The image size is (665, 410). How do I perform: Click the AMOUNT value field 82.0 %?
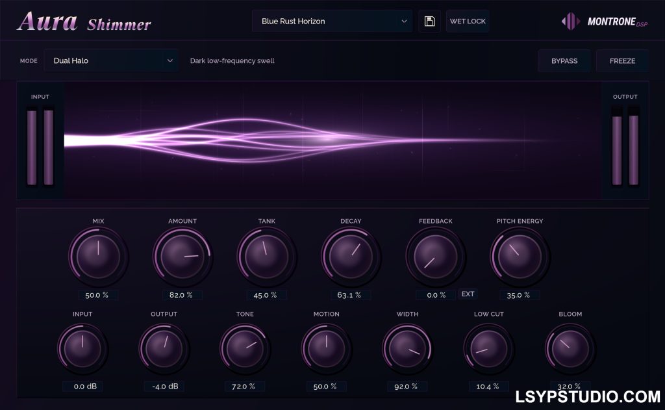(x=182, y=295)
